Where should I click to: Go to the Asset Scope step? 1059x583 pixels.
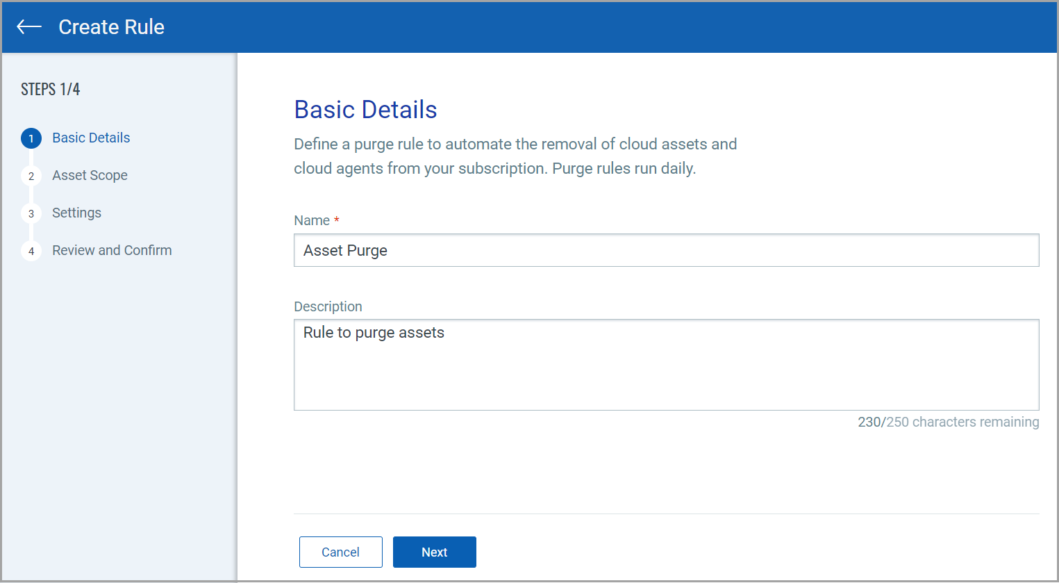point(90,175)
